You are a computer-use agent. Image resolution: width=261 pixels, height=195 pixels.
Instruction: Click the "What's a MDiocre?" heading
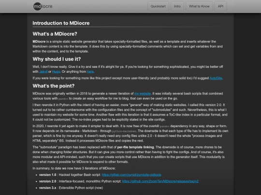coord(55,34)
